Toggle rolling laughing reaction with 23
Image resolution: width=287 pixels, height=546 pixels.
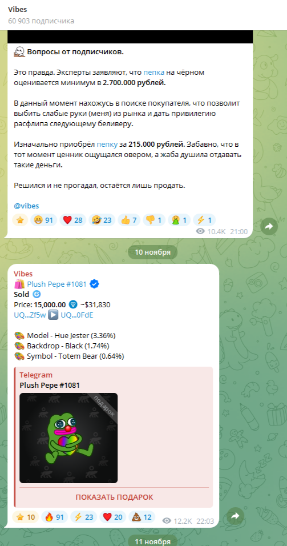pyautogui.click(x=102, y=220)
